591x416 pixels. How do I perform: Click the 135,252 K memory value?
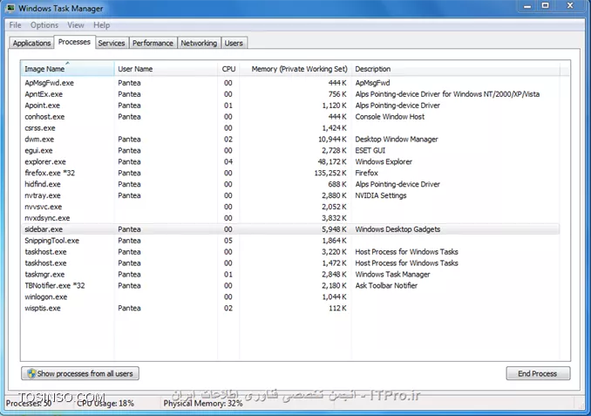click(330, 173)
